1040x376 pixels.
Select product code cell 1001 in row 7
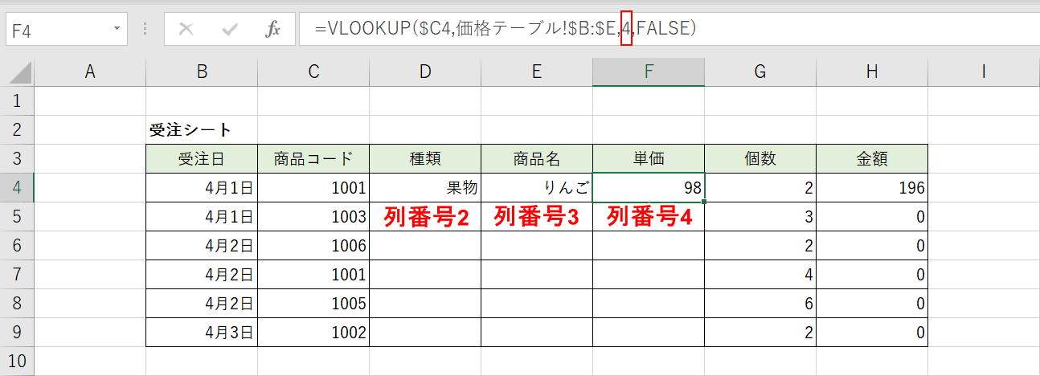313,275
